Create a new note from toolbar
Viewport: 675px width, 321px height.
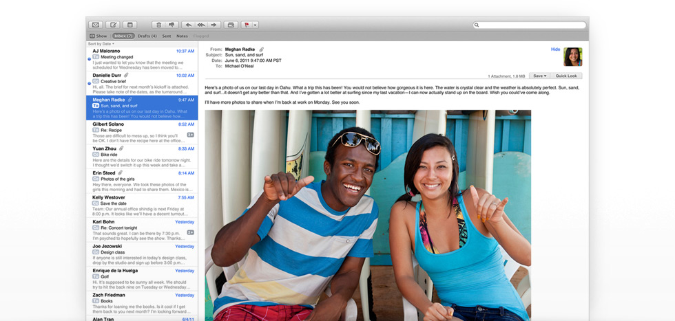[x=129, y=25]
